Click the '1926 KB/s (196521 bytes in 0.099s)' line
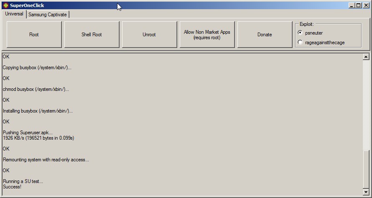The width and height of the screenshot is (372, 198). click(38, 138)
